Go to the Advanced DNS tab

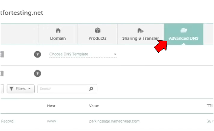184,38
